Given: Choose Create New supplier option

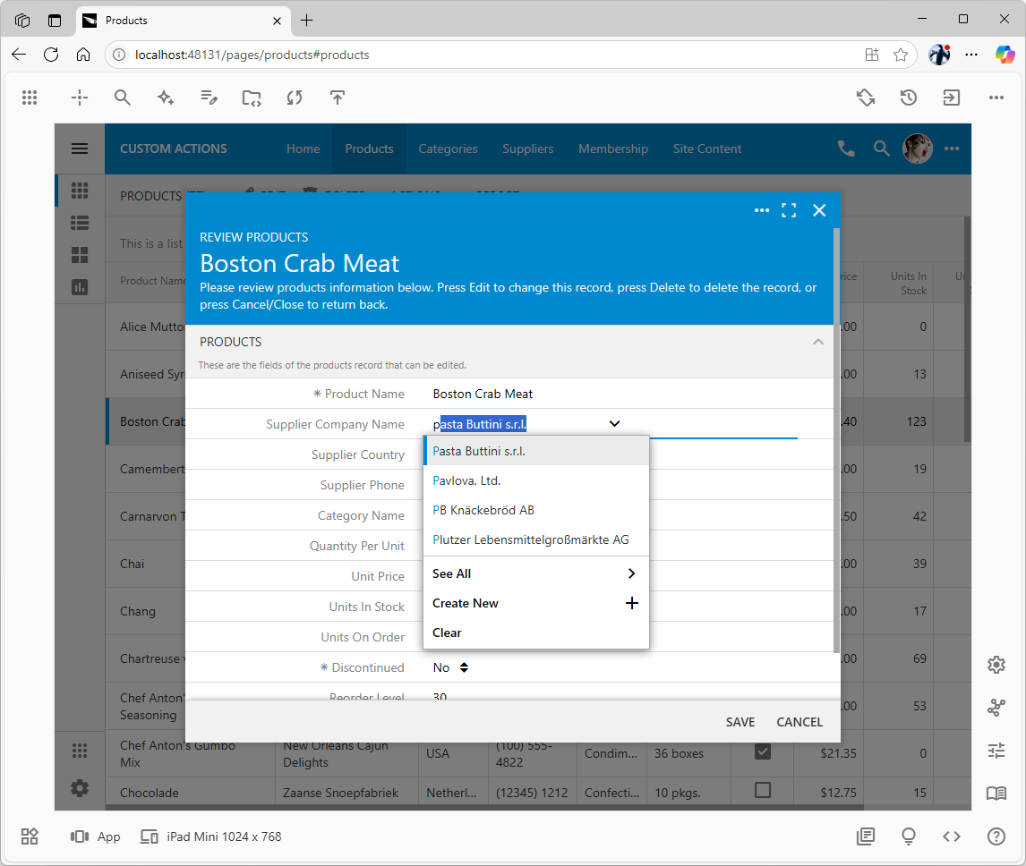Looking at the screenshot, I should 536,603.
